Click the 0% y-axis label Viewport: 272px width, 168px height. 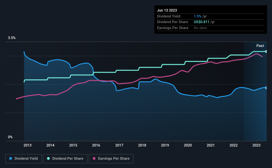(x=10, y=137)
